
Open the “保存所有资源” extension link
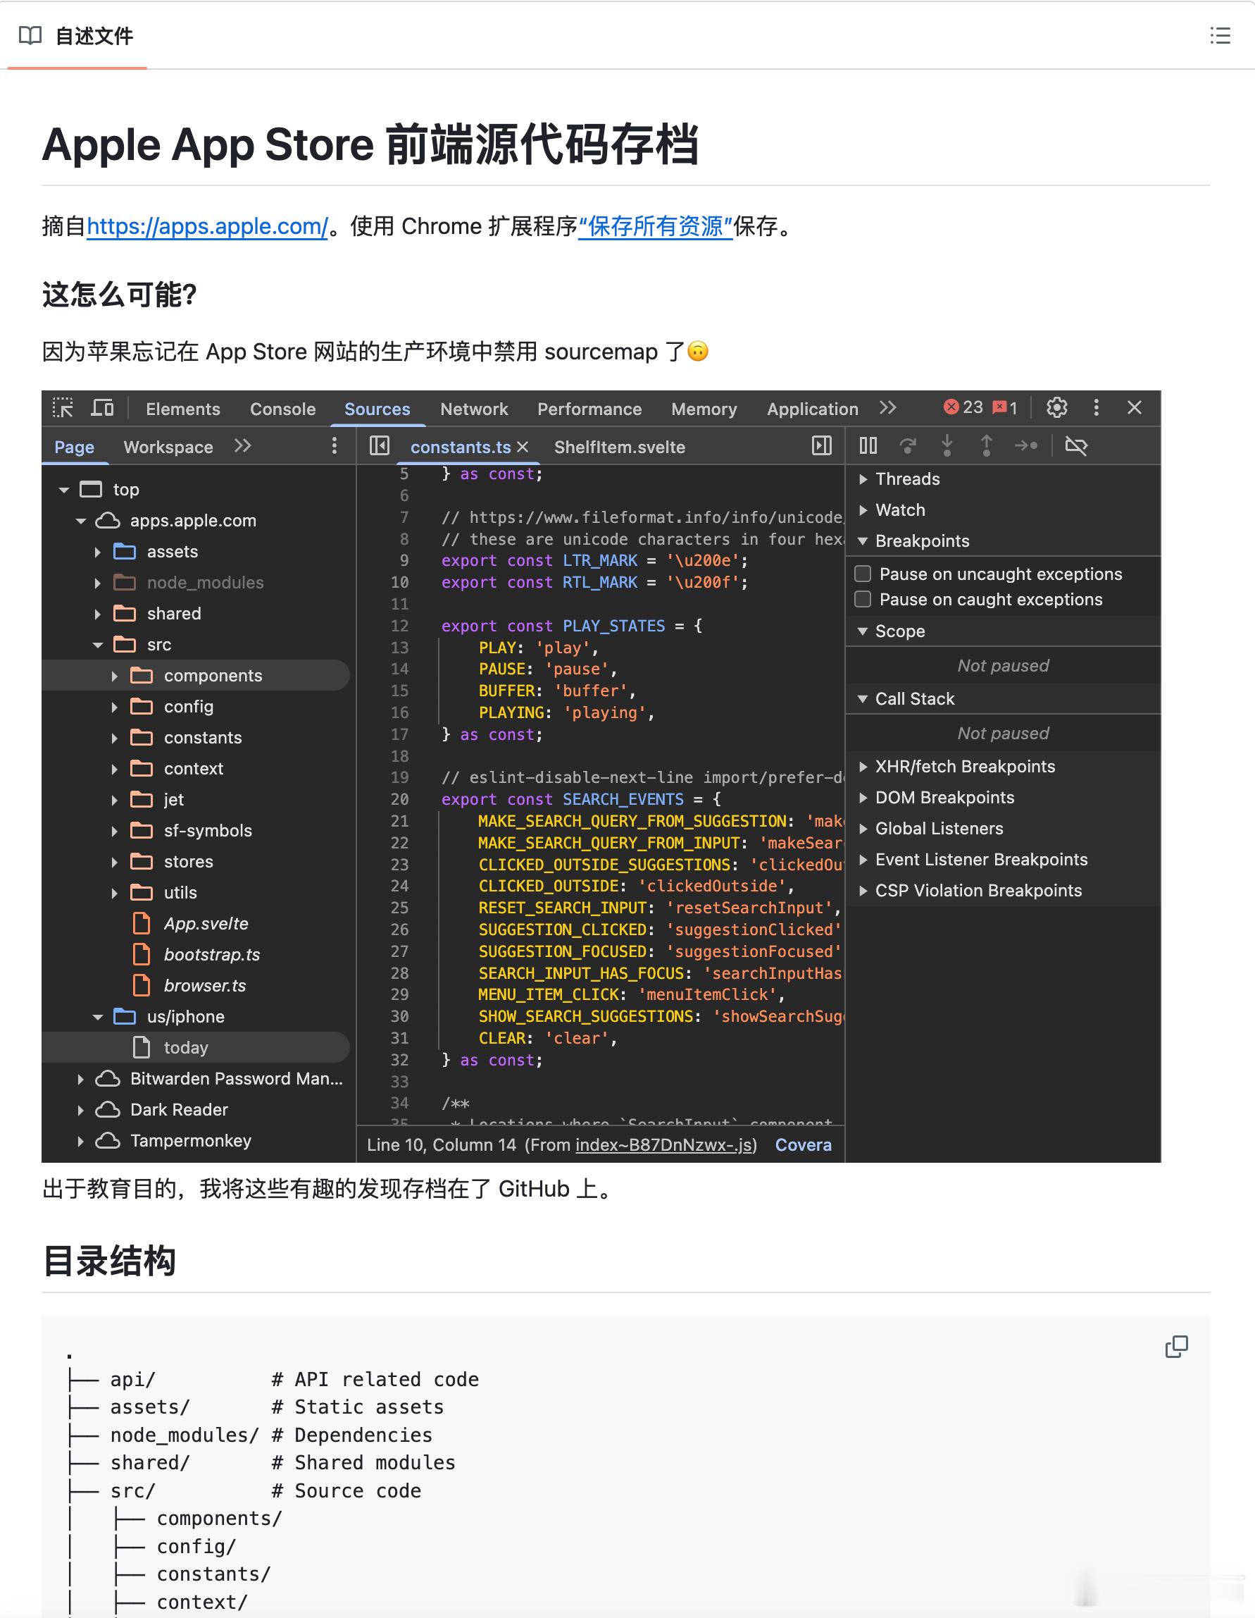[655, 226]
